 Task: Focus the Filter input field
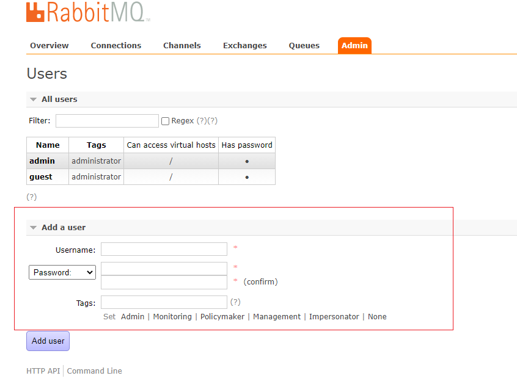[107, 121]
